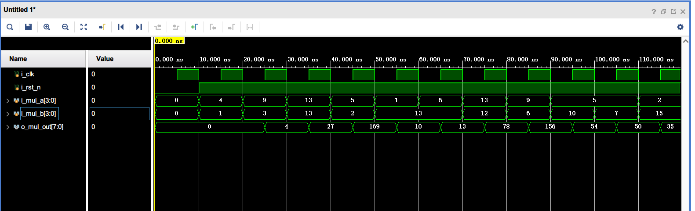The height and width of the screenshot is (211, 695).
Task: Click o_mul_out waveform value 27
Action: pyautogui.click(x=331, y=126)
